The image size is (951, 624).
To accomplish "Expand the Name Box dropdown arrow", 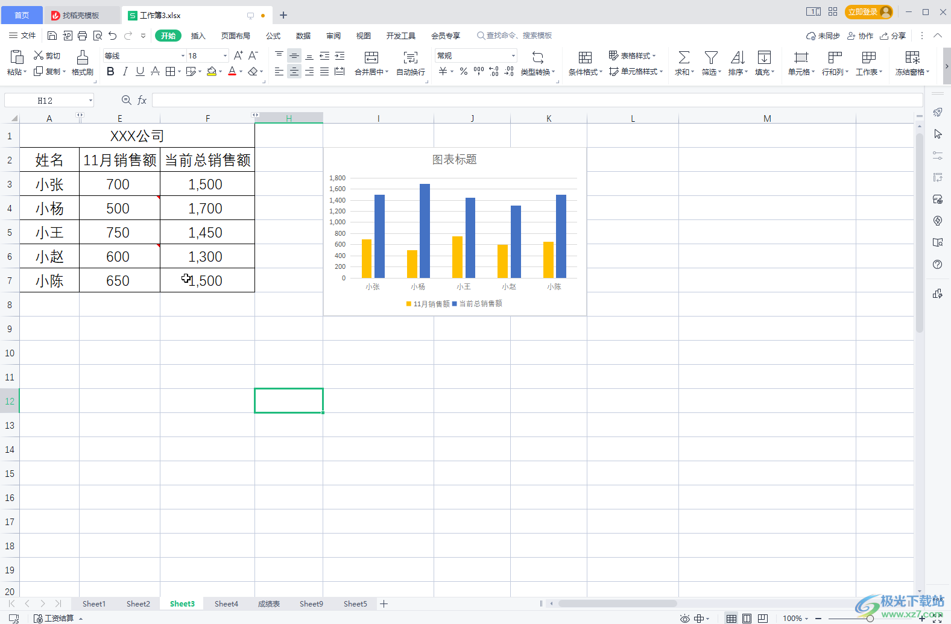I will pos(90,100).
